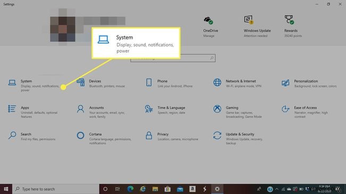Open the Apps settings category
The height and width of the screenshot is (194, 346).
pos(33,112)
